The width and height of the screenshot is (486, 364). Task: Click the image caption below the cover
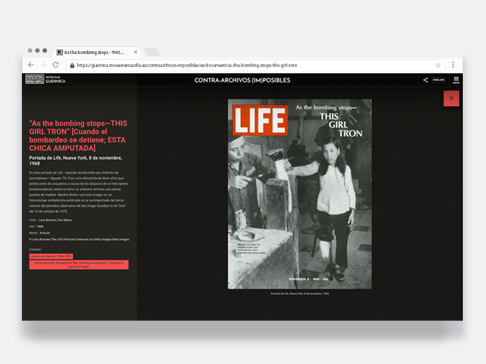300,294
